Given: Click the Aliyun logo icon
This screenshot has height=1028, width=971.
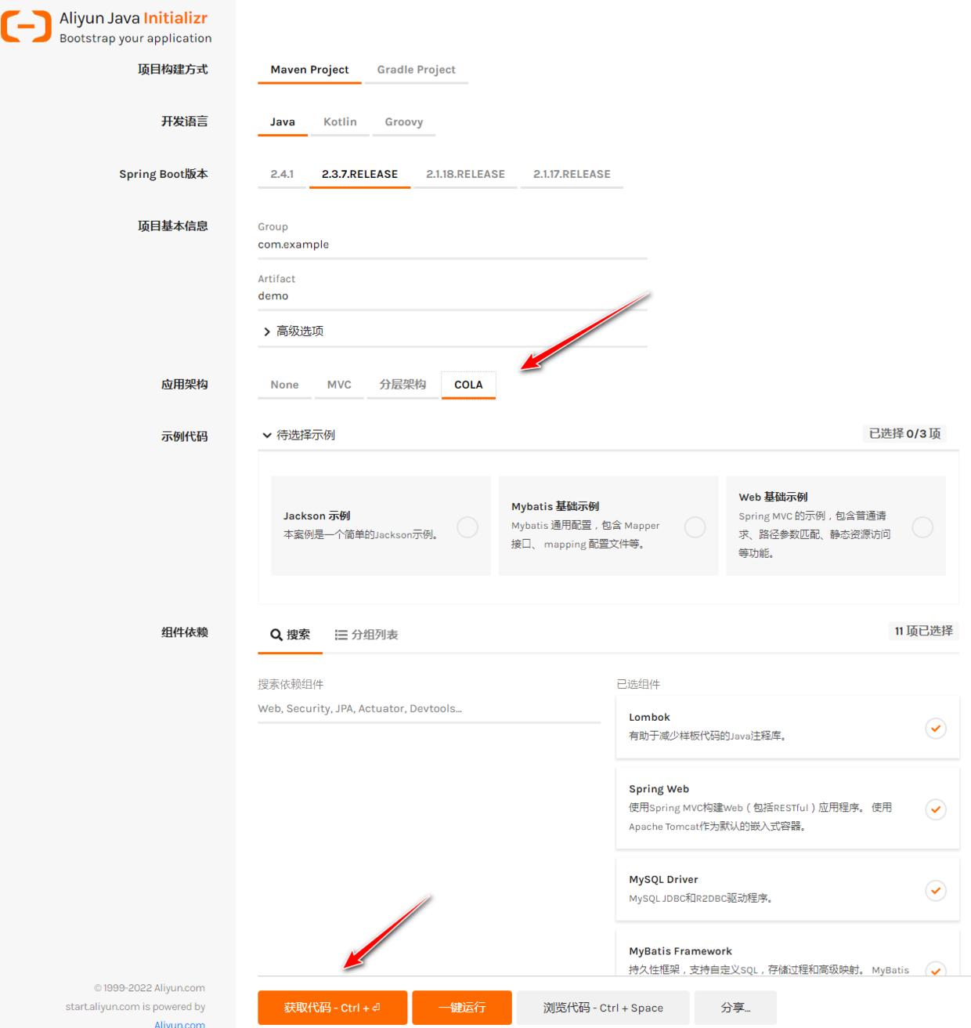Looking at the screenshot, I should (26, 27).
